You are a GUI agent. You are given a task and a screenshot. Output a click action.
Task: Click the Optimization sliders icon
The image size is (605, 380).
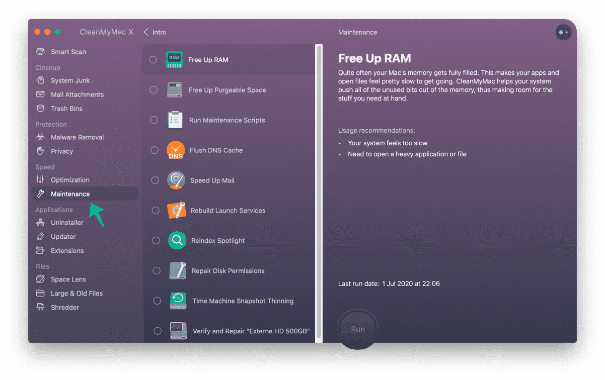click(41, 180)
